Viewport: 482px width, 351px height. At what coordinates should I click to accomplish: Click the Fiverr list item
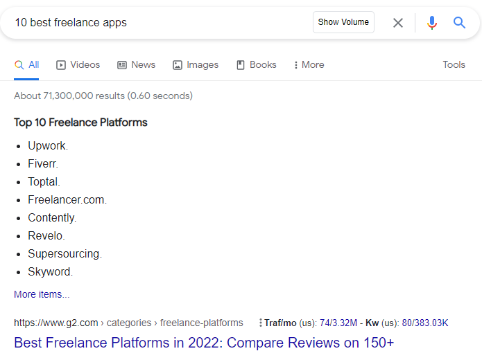pyautogui.click(x=43, y=164)
